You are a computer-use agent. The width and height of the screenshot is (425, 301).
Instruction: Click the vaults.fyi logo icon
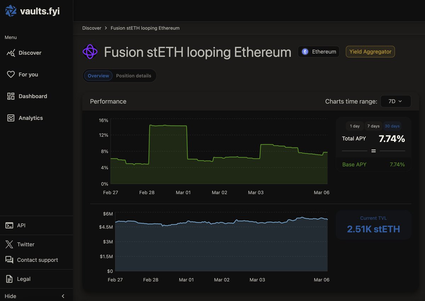11,11
